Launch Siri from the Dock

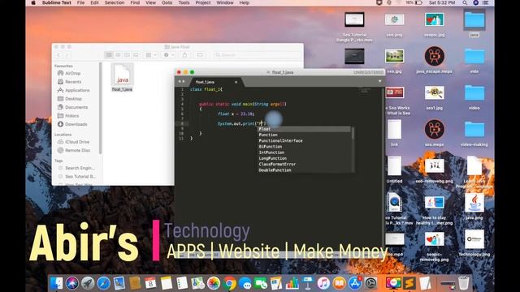point(72,283)
